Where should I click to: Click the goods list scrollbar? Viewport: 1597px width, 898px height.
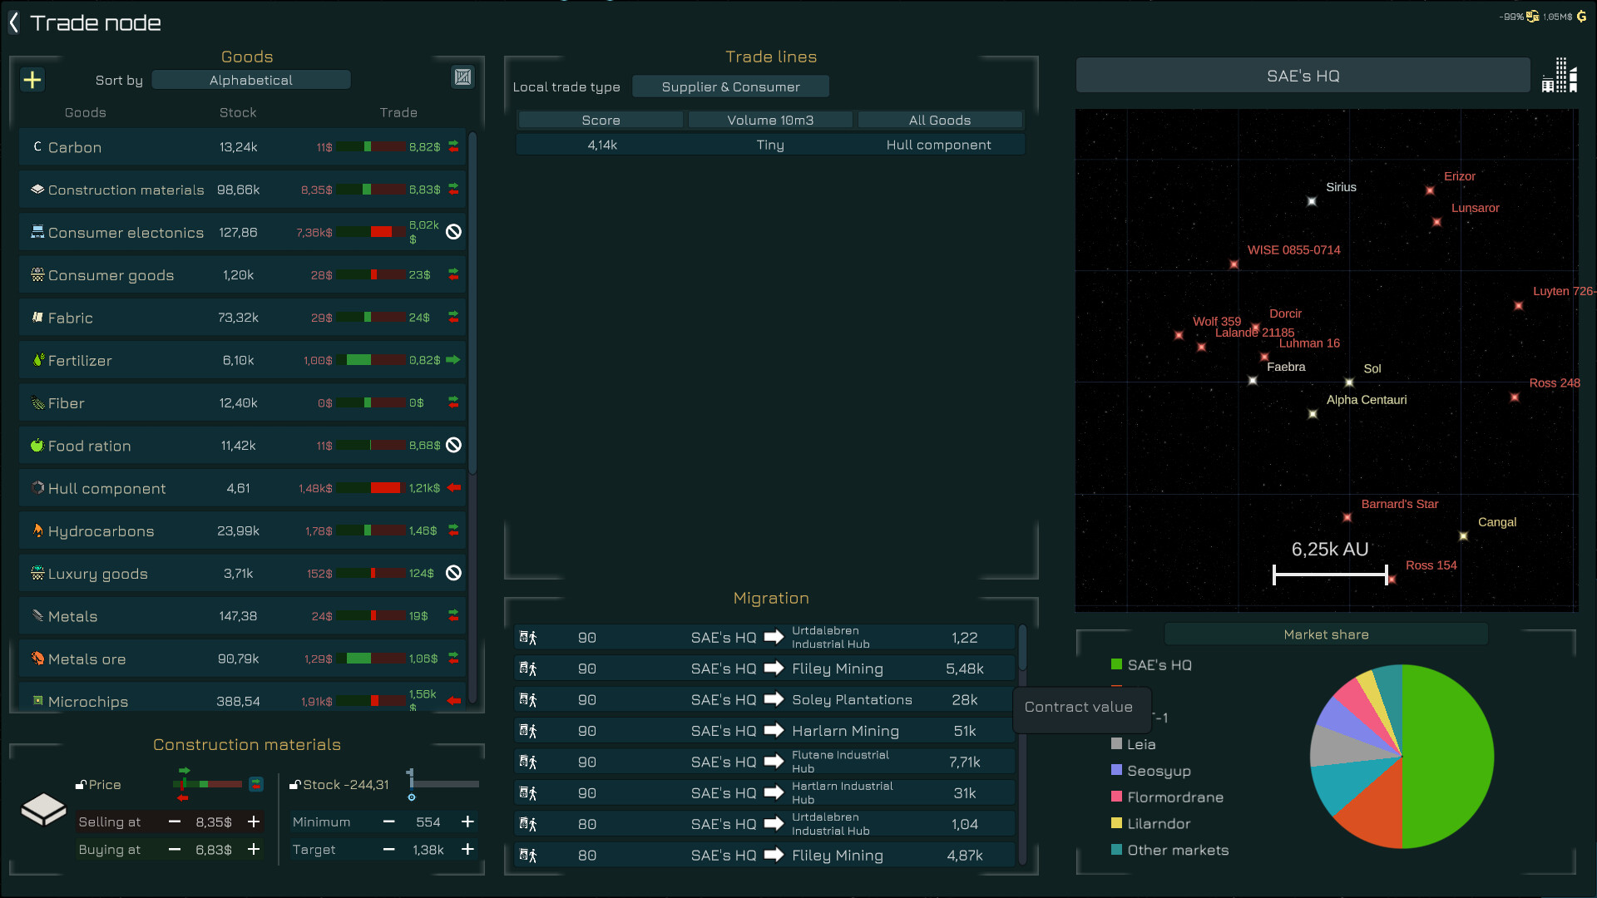472,303
